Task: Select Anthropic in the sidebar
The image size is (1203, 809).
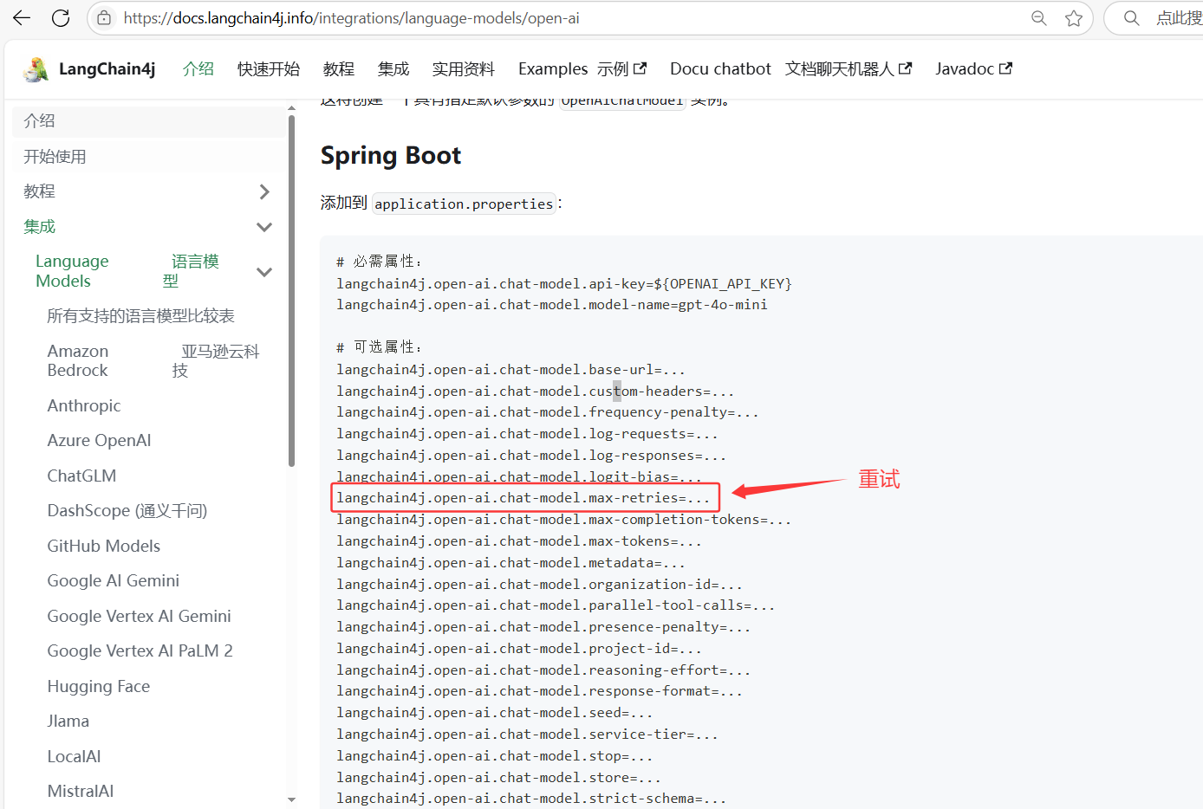Action: point(84,405)
